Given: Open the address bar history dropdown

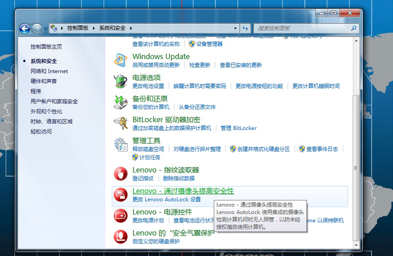Looking at the screenshot, I should pyautogui.click(x=235, y=28).
